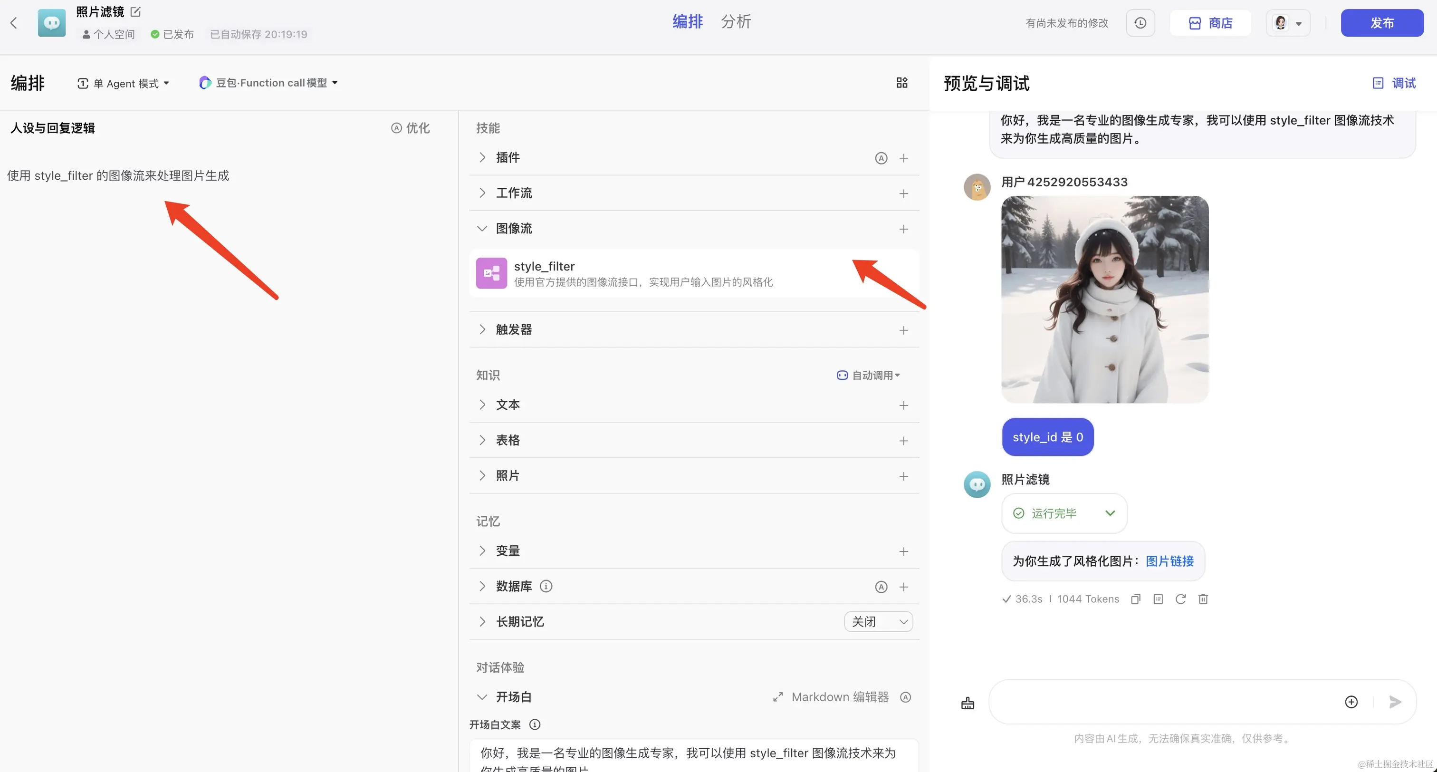Edit the bot name 照片滤镜 pencil icon

(x=135, y=11)
